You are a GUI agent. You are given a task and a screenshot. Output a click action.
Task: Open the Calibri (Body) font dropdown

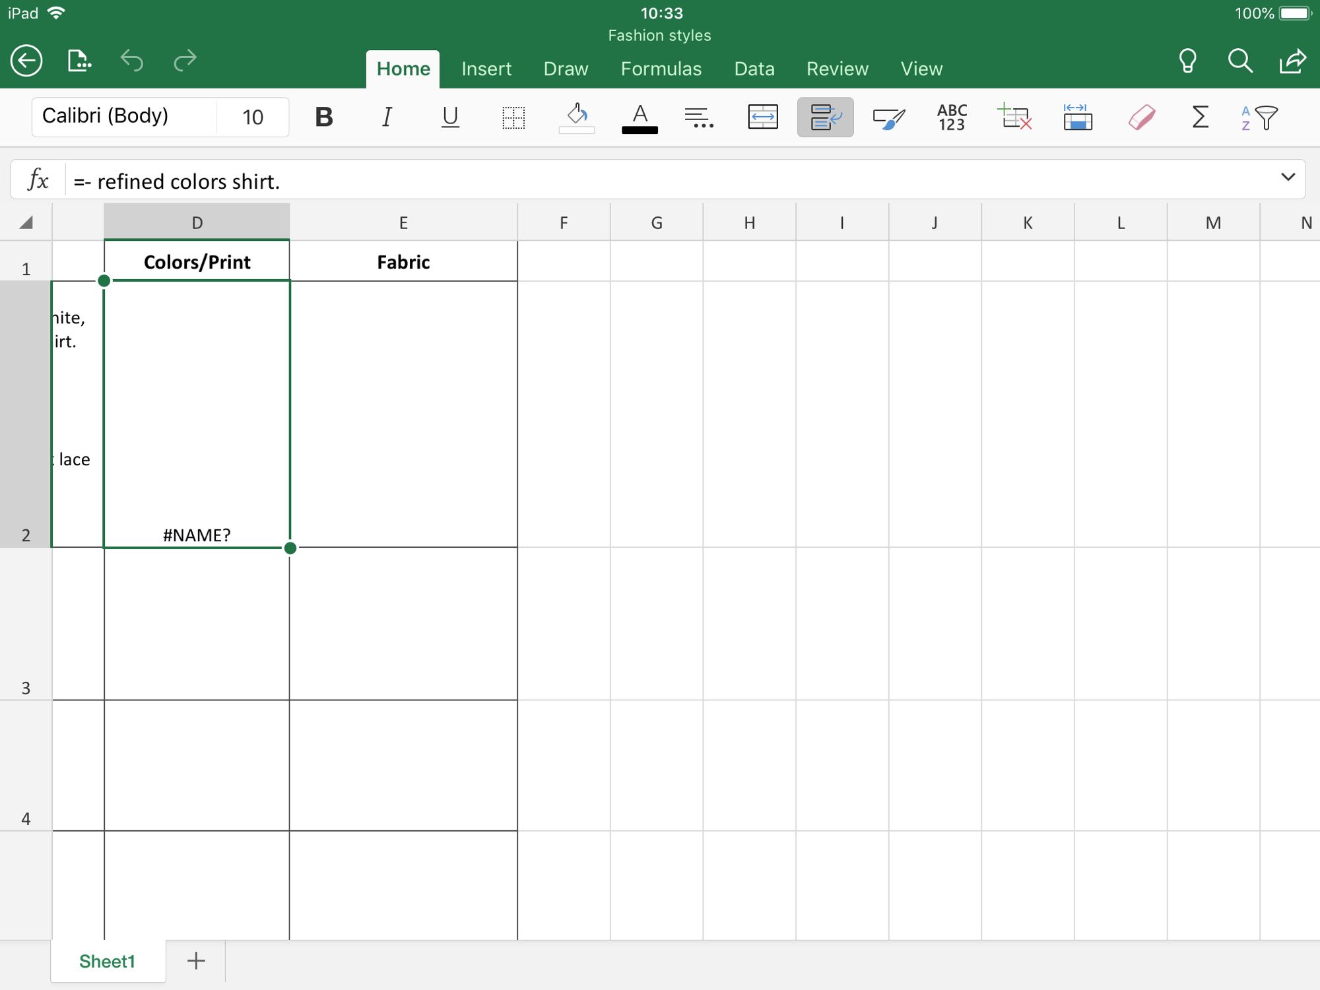tap(124, 116)
